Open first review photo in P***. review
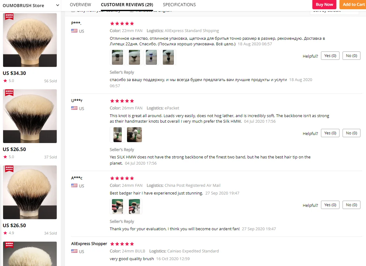Image resolution: width=366 pixels, height=266 pixels. (x=117, y=57)
